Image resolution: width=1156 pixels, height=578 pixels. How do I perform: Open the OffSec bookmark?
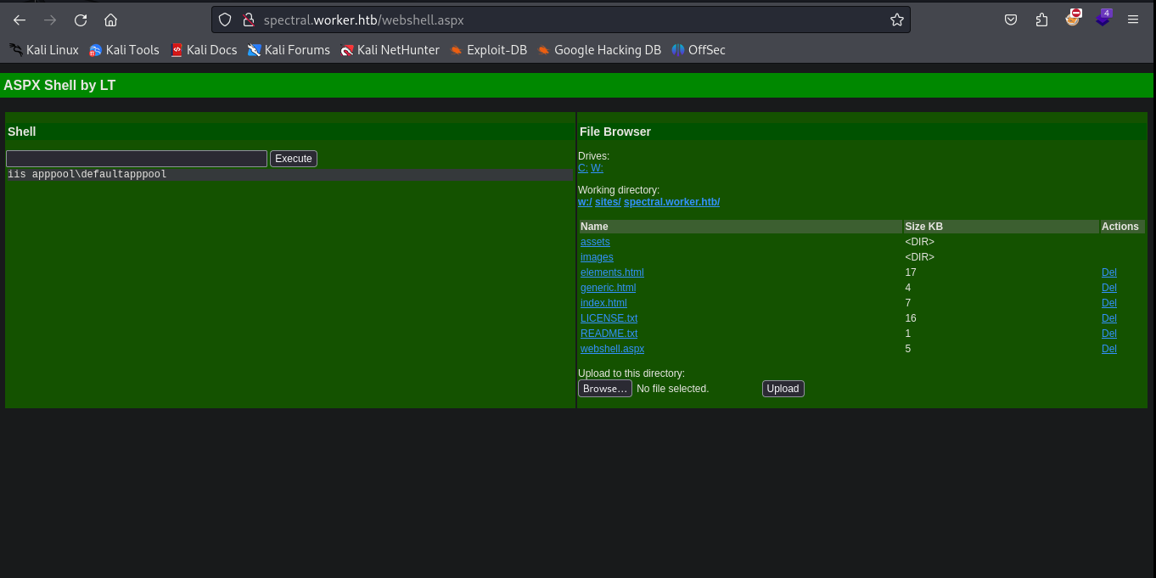point(699,50)
